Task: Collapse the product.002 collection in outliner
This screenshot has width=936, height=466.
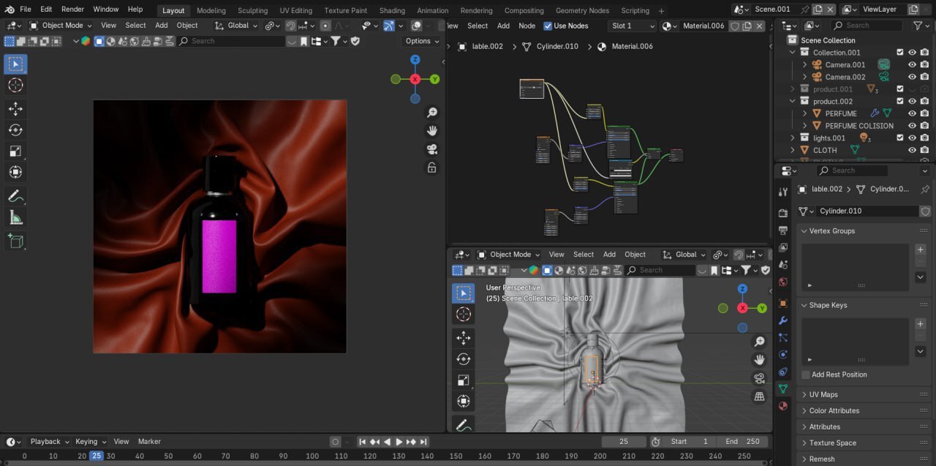Action: [793, 101]
